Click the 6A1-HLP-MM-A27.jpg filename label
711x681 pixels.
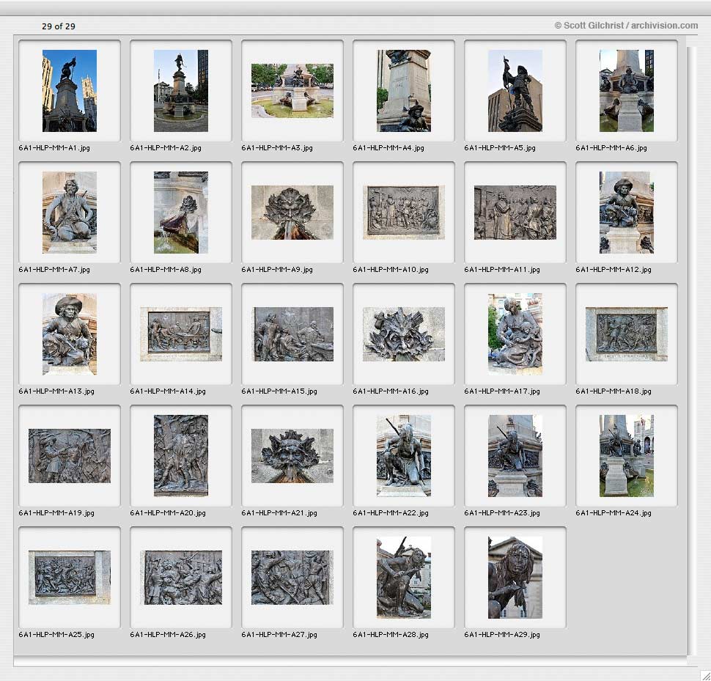[279, 635]
